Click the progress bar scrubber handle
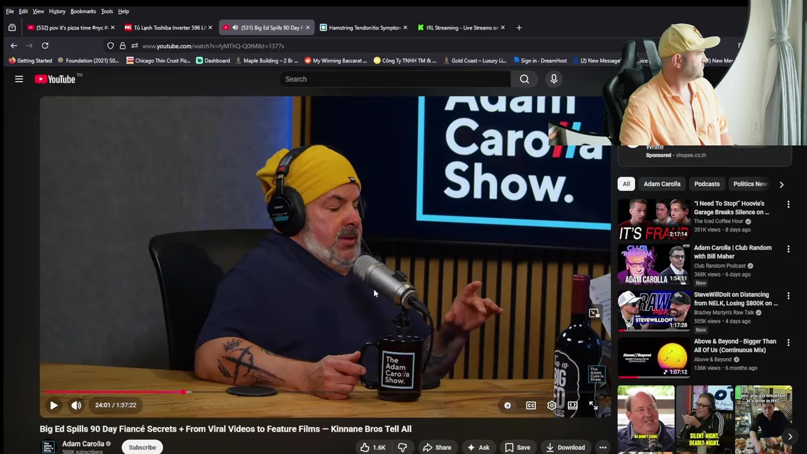The image size is (807, 454). point(183,392)
